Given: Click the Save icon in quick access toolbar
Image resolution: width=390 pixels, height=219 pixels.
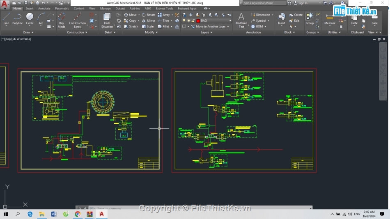Looking at the screenshot, I should tap(25, 3).
